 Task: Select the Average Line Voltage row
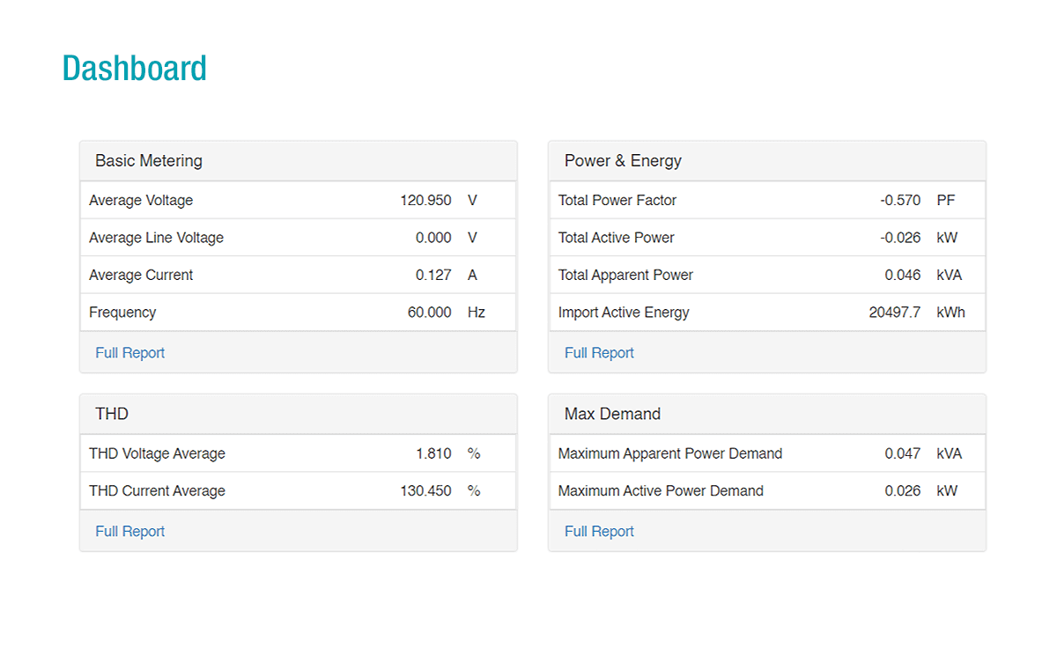298,237
